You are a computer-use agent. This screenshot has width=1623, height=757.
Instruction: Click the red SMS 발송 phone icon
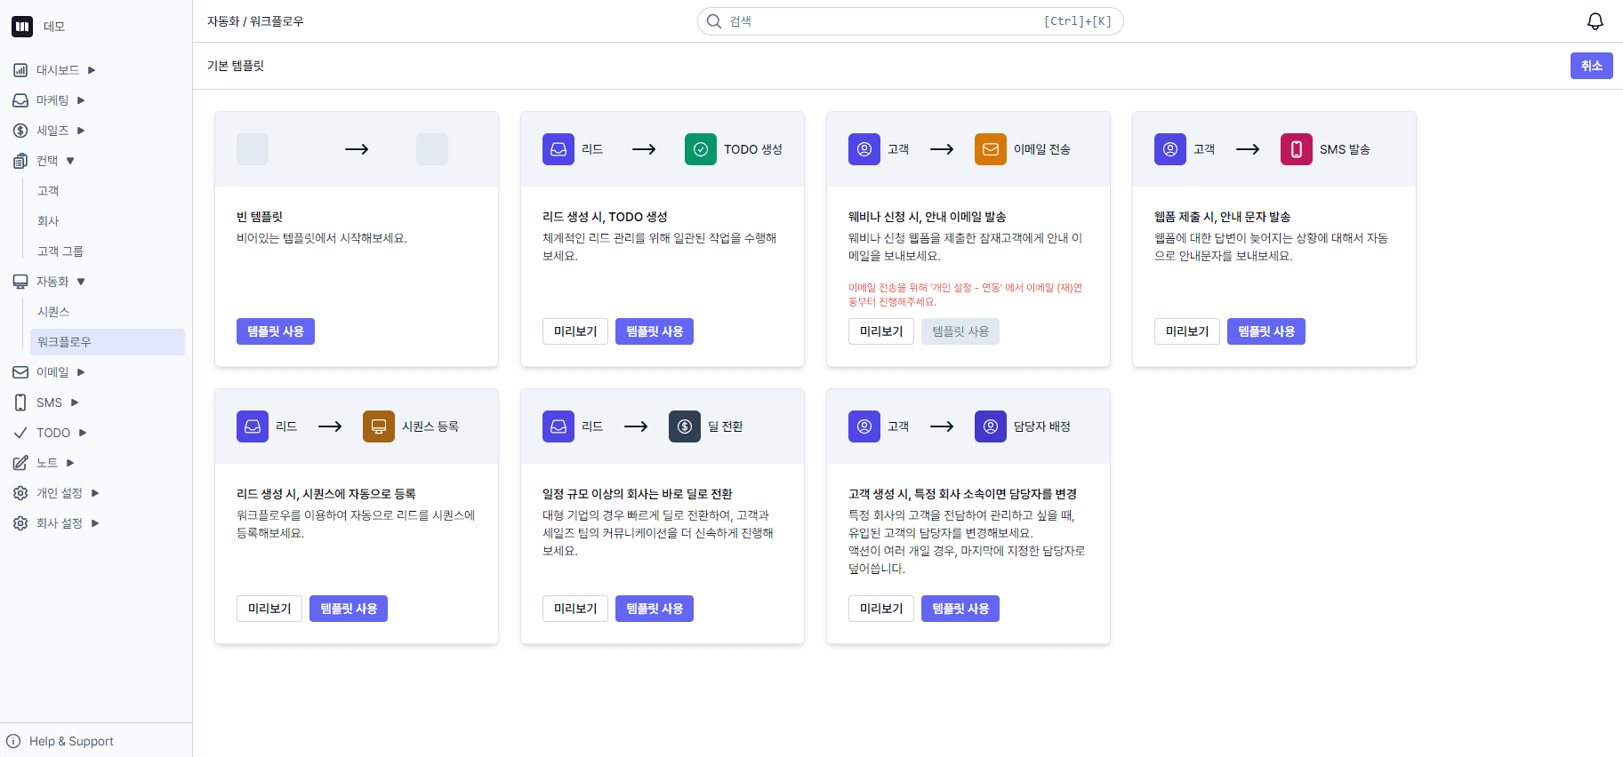pos(1297,149)
